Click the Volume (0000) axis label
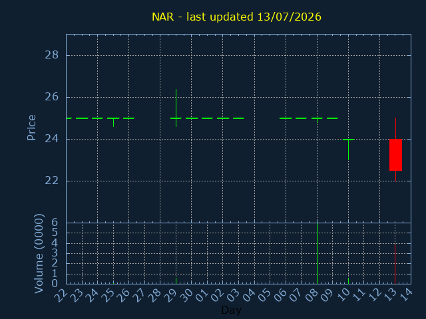 39,253
